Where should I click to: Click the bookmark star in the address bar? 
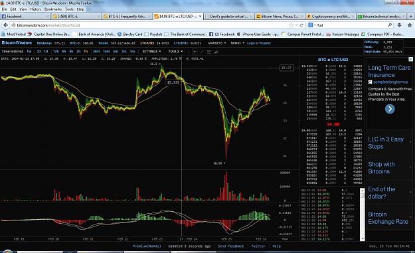tap(291, 25)
